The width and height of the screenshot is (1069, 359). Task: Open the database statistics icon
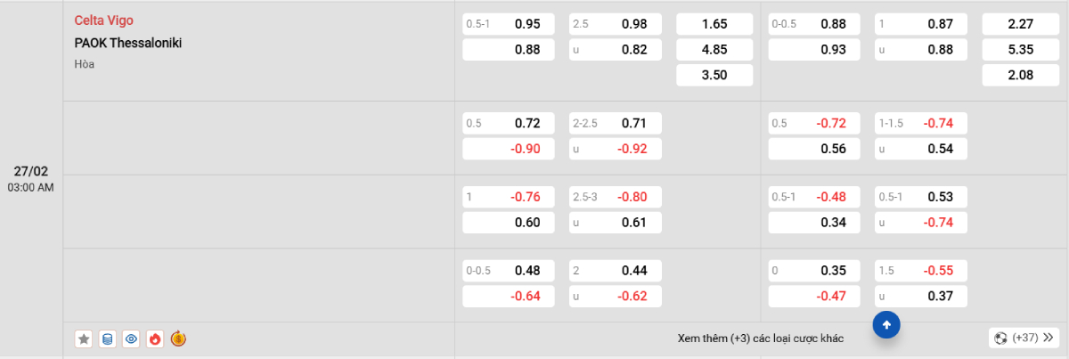coord(108,339)
